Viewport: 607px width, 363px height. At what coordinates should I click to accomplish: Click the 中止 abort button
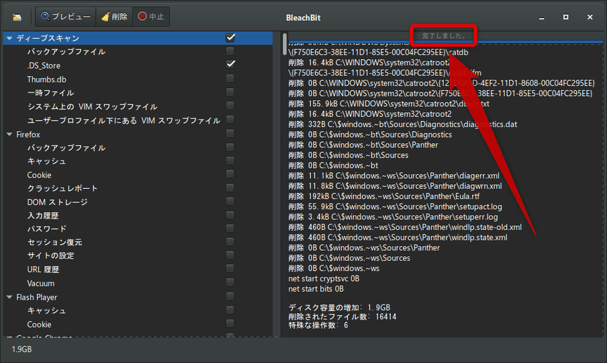click(x=151, y=17)
